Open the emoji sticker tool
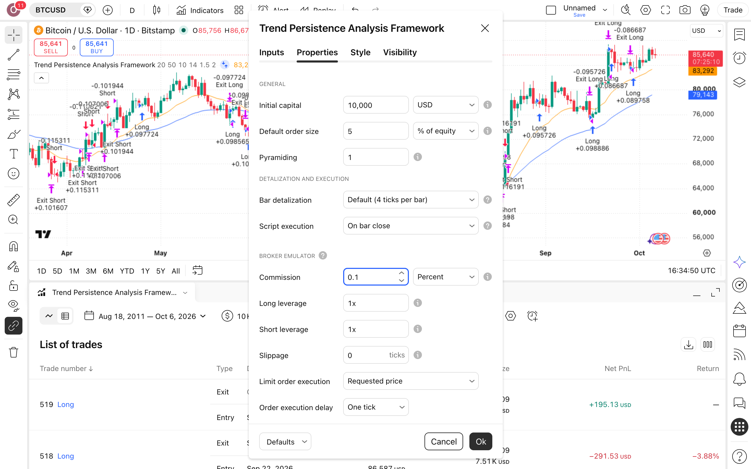Screen dimensions: 751x469 coord(13,174)
